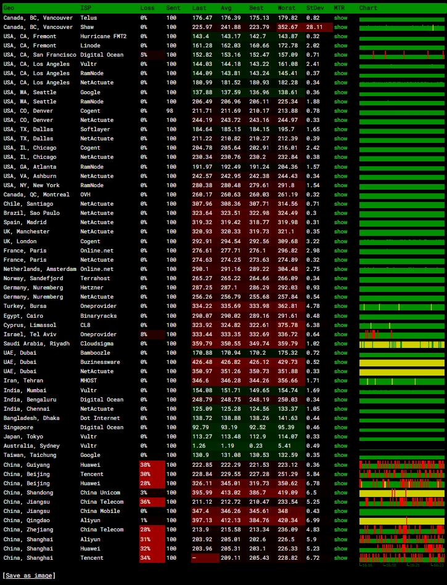This screenshot has height=585, width=447.
Task: Click show for London Cogent row
Action: (x=340, y=241)
